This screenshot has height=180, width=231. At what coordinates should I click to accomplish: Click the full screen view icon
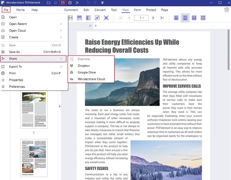106,18
